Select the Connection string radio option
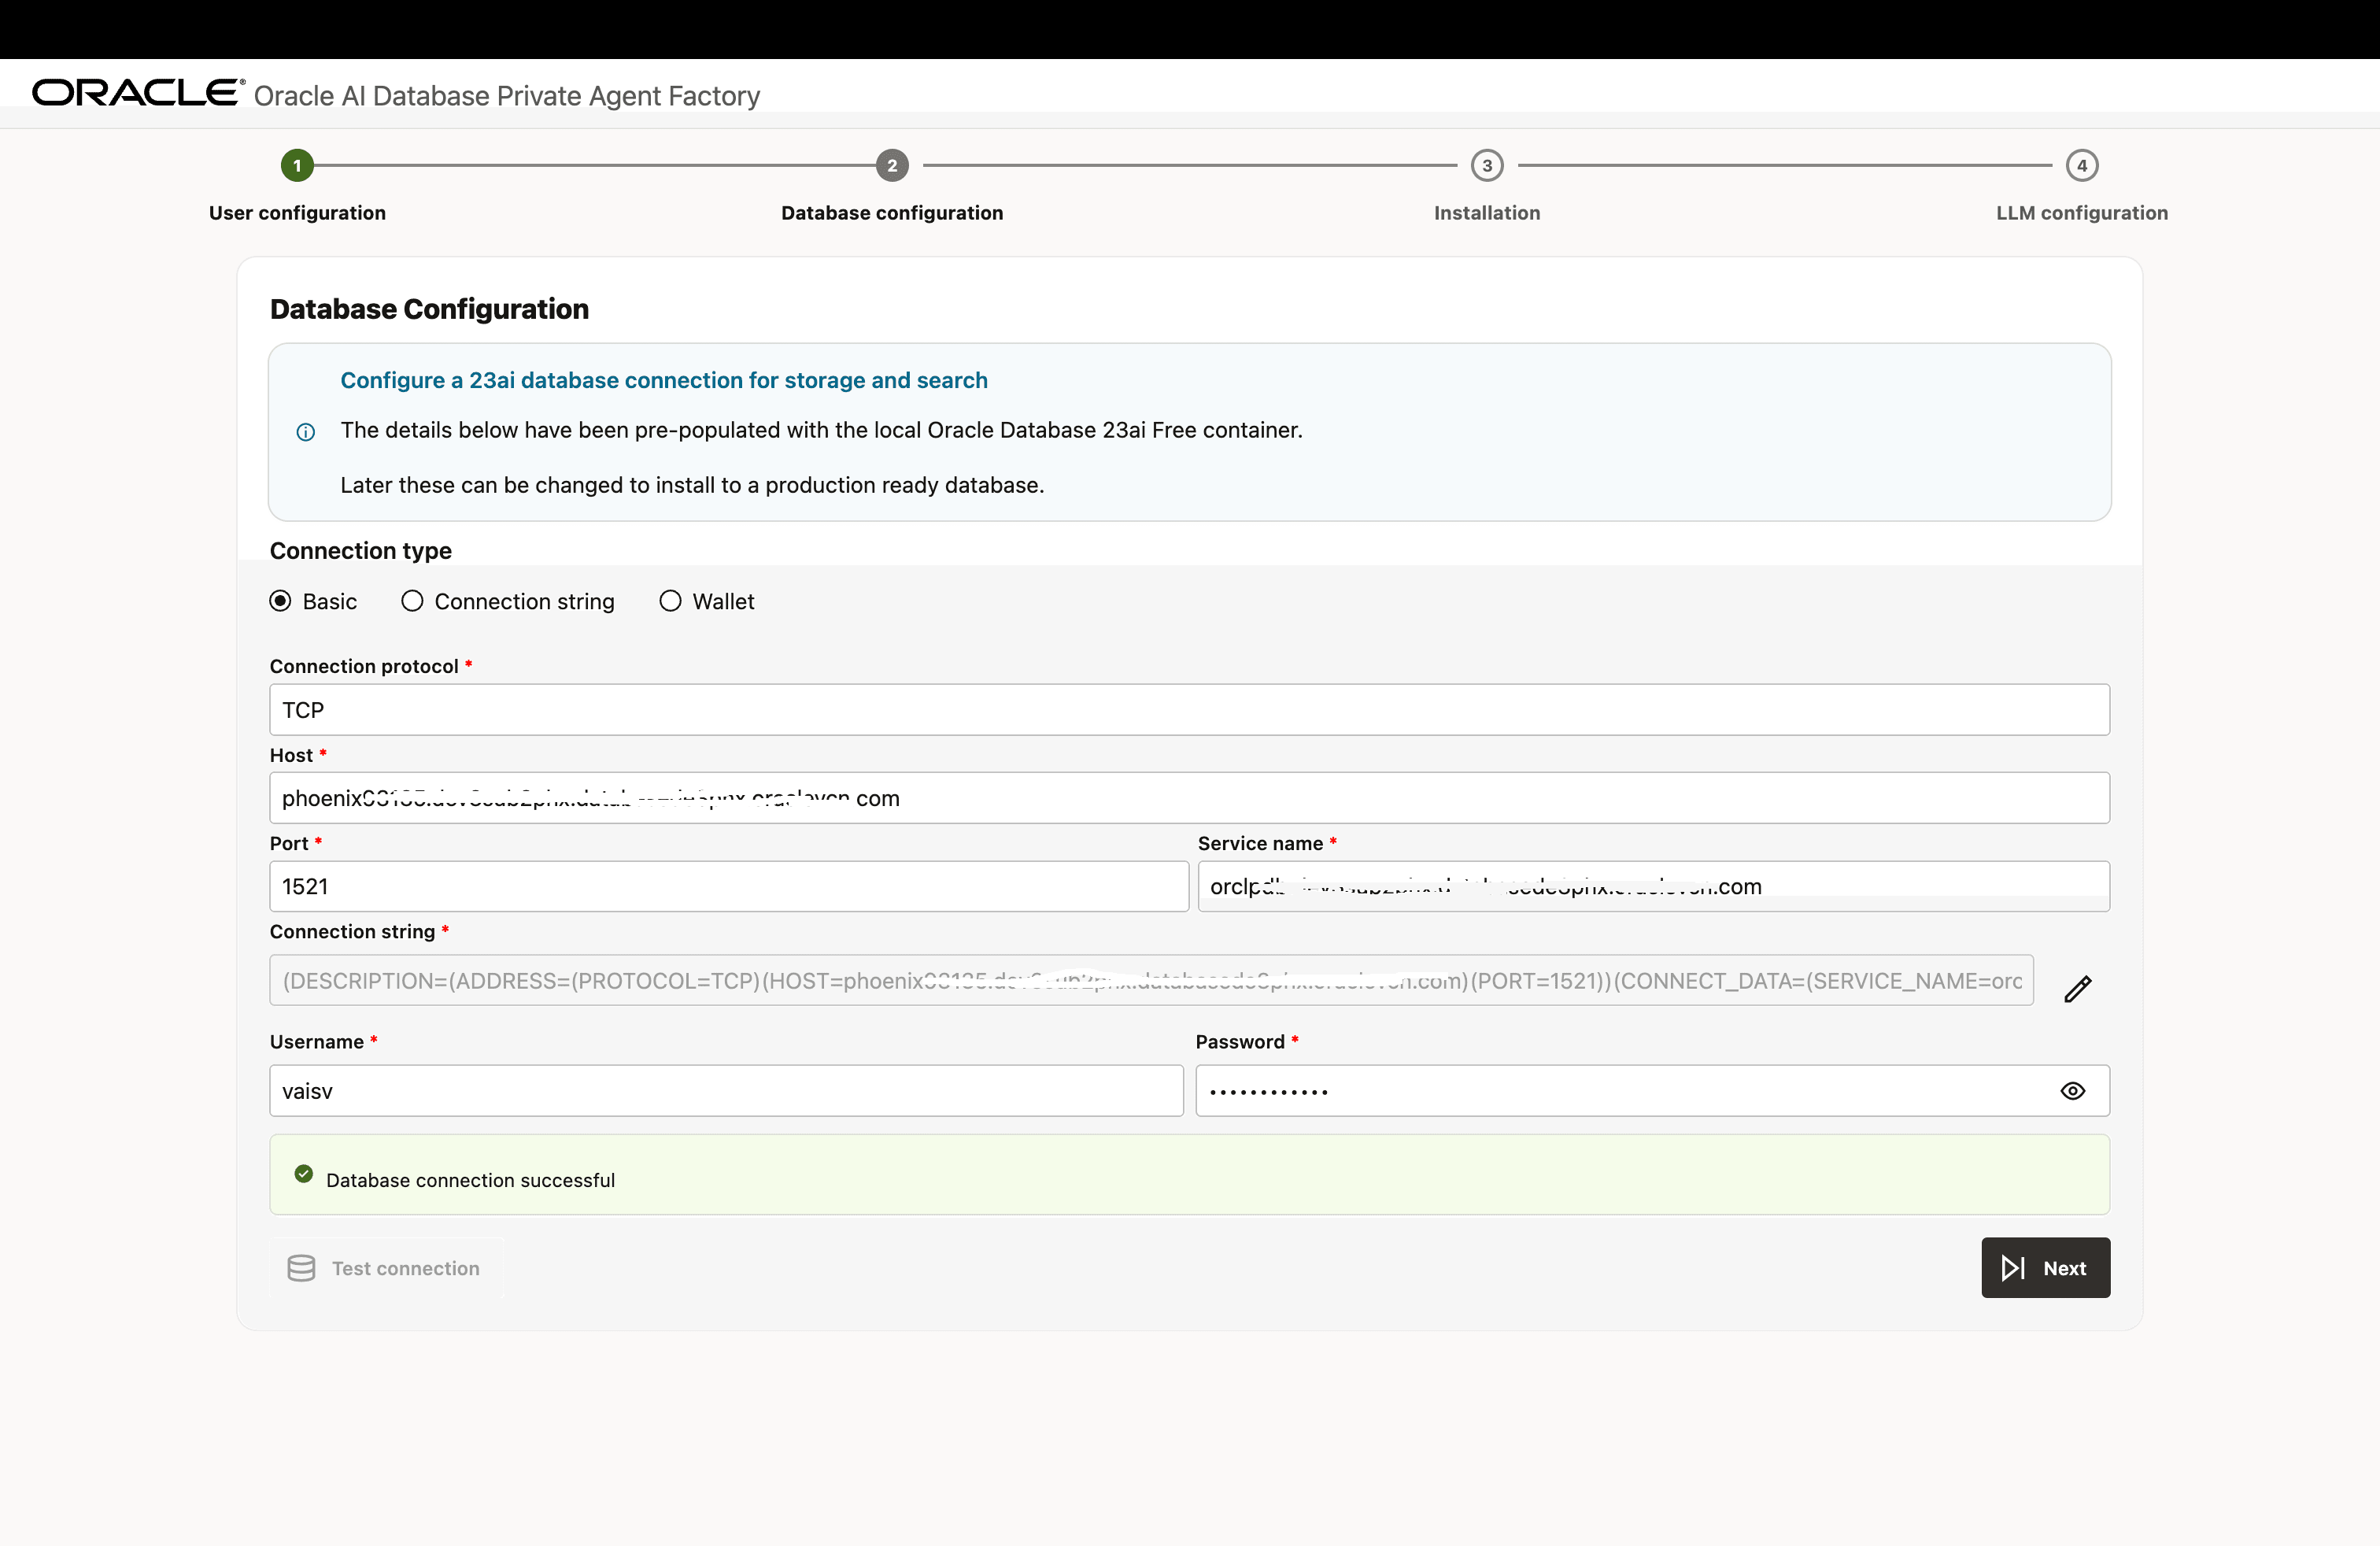The height and width of the screenshot is (1546, 2380). pos(412,601)
